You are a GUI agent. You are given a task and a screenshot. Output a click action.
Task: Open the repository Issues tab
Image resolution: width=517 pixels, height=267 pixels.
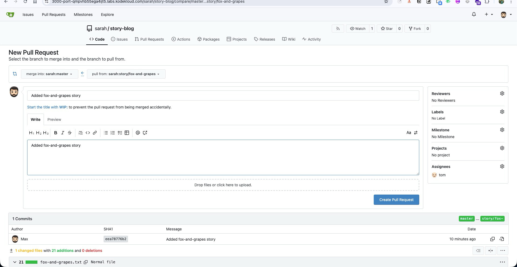tap(119, 39)
